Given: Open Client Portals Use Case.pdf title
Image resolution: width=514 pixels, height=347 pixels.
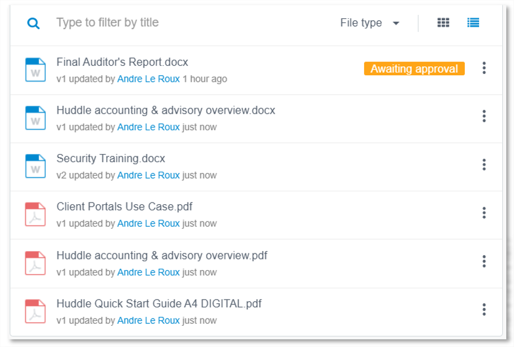Looking at the screenshot, I should (124, 207).
